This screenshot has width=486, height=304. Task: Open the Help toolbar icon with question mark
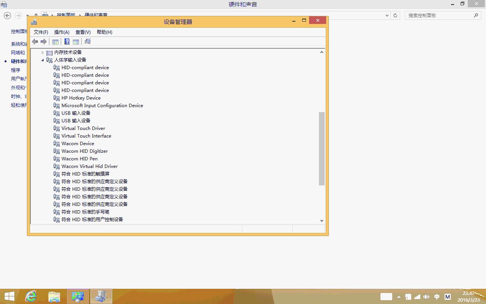tap(67, 42)
